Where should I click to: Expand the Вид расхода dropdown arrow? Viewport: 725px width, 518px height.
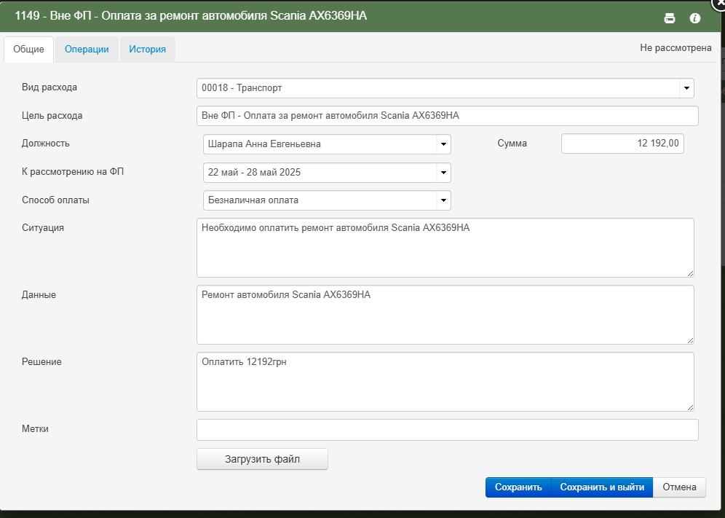tap(686, 88)
